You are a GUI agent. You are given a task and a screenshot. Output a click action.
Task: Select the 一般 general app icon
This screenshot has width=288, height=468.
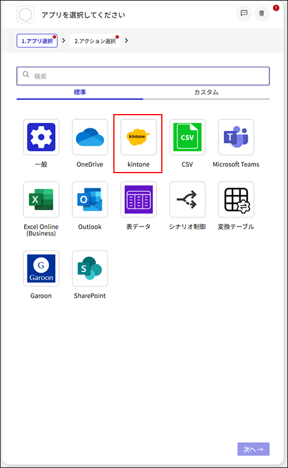click(x=41, y=137)
